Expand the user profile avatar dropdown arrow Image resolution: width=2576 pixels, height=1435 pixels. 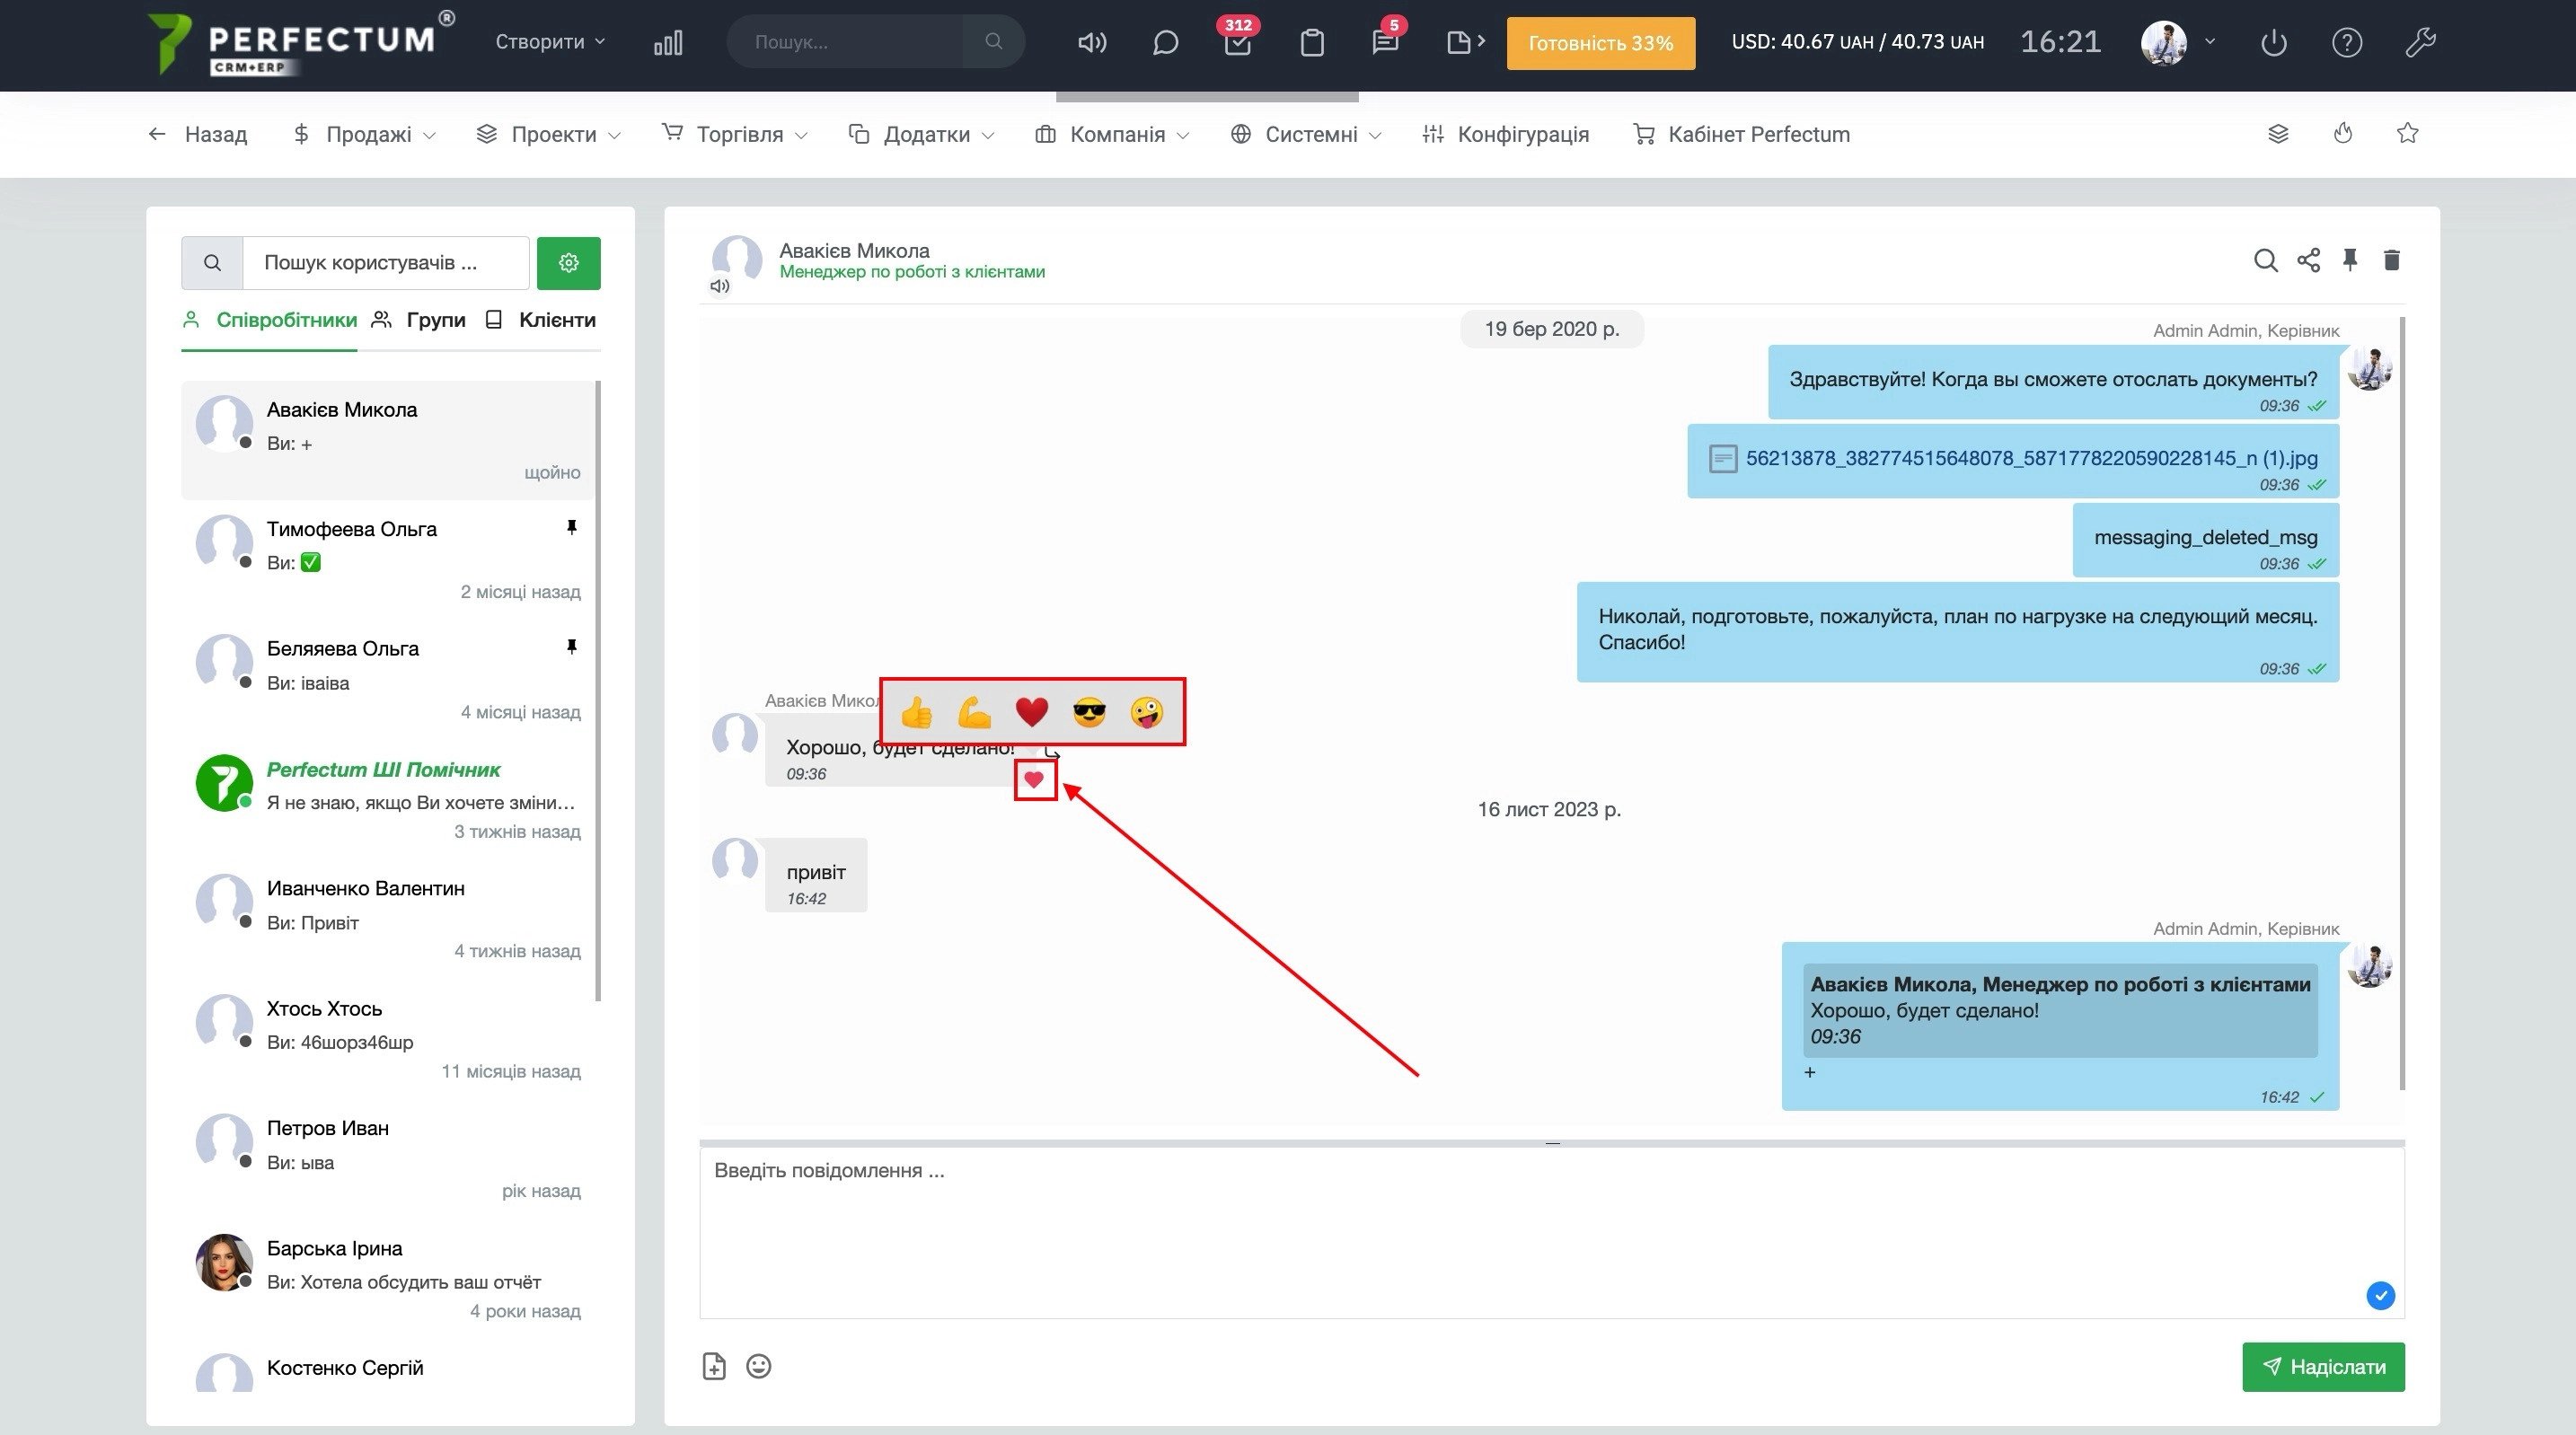[2210, 42]
